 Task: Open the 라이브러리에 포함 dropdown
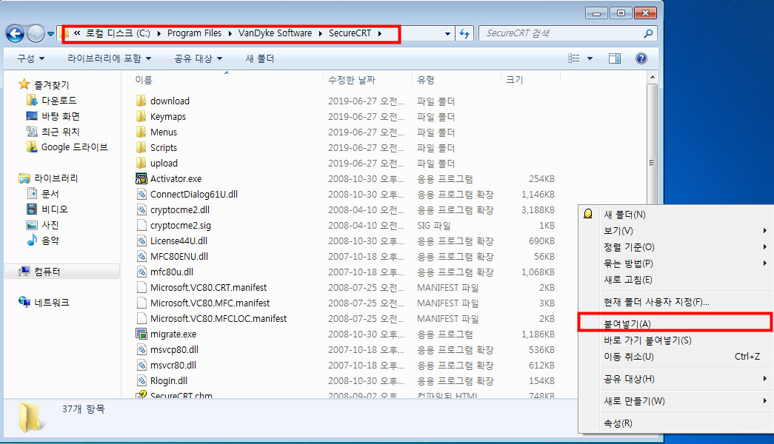109,58
